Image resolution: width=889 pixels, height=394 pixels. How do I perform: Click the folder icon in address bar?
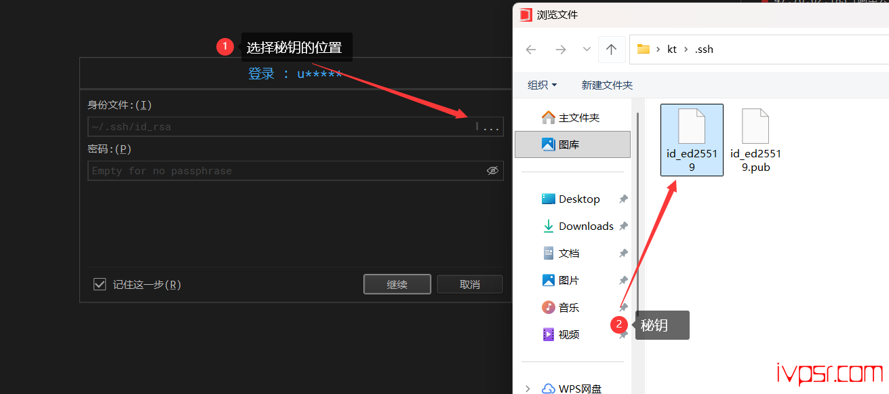tap(644, 49)
